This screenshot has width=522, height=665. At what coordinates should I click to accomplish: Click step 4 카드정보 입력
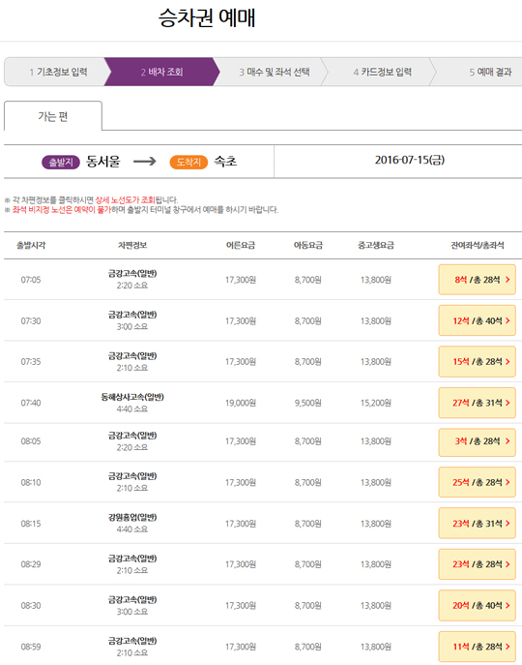click(x=382, y=72)
